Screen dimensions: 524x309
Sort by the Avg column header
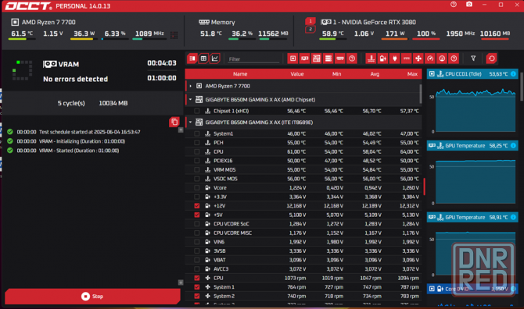point(375,74)
